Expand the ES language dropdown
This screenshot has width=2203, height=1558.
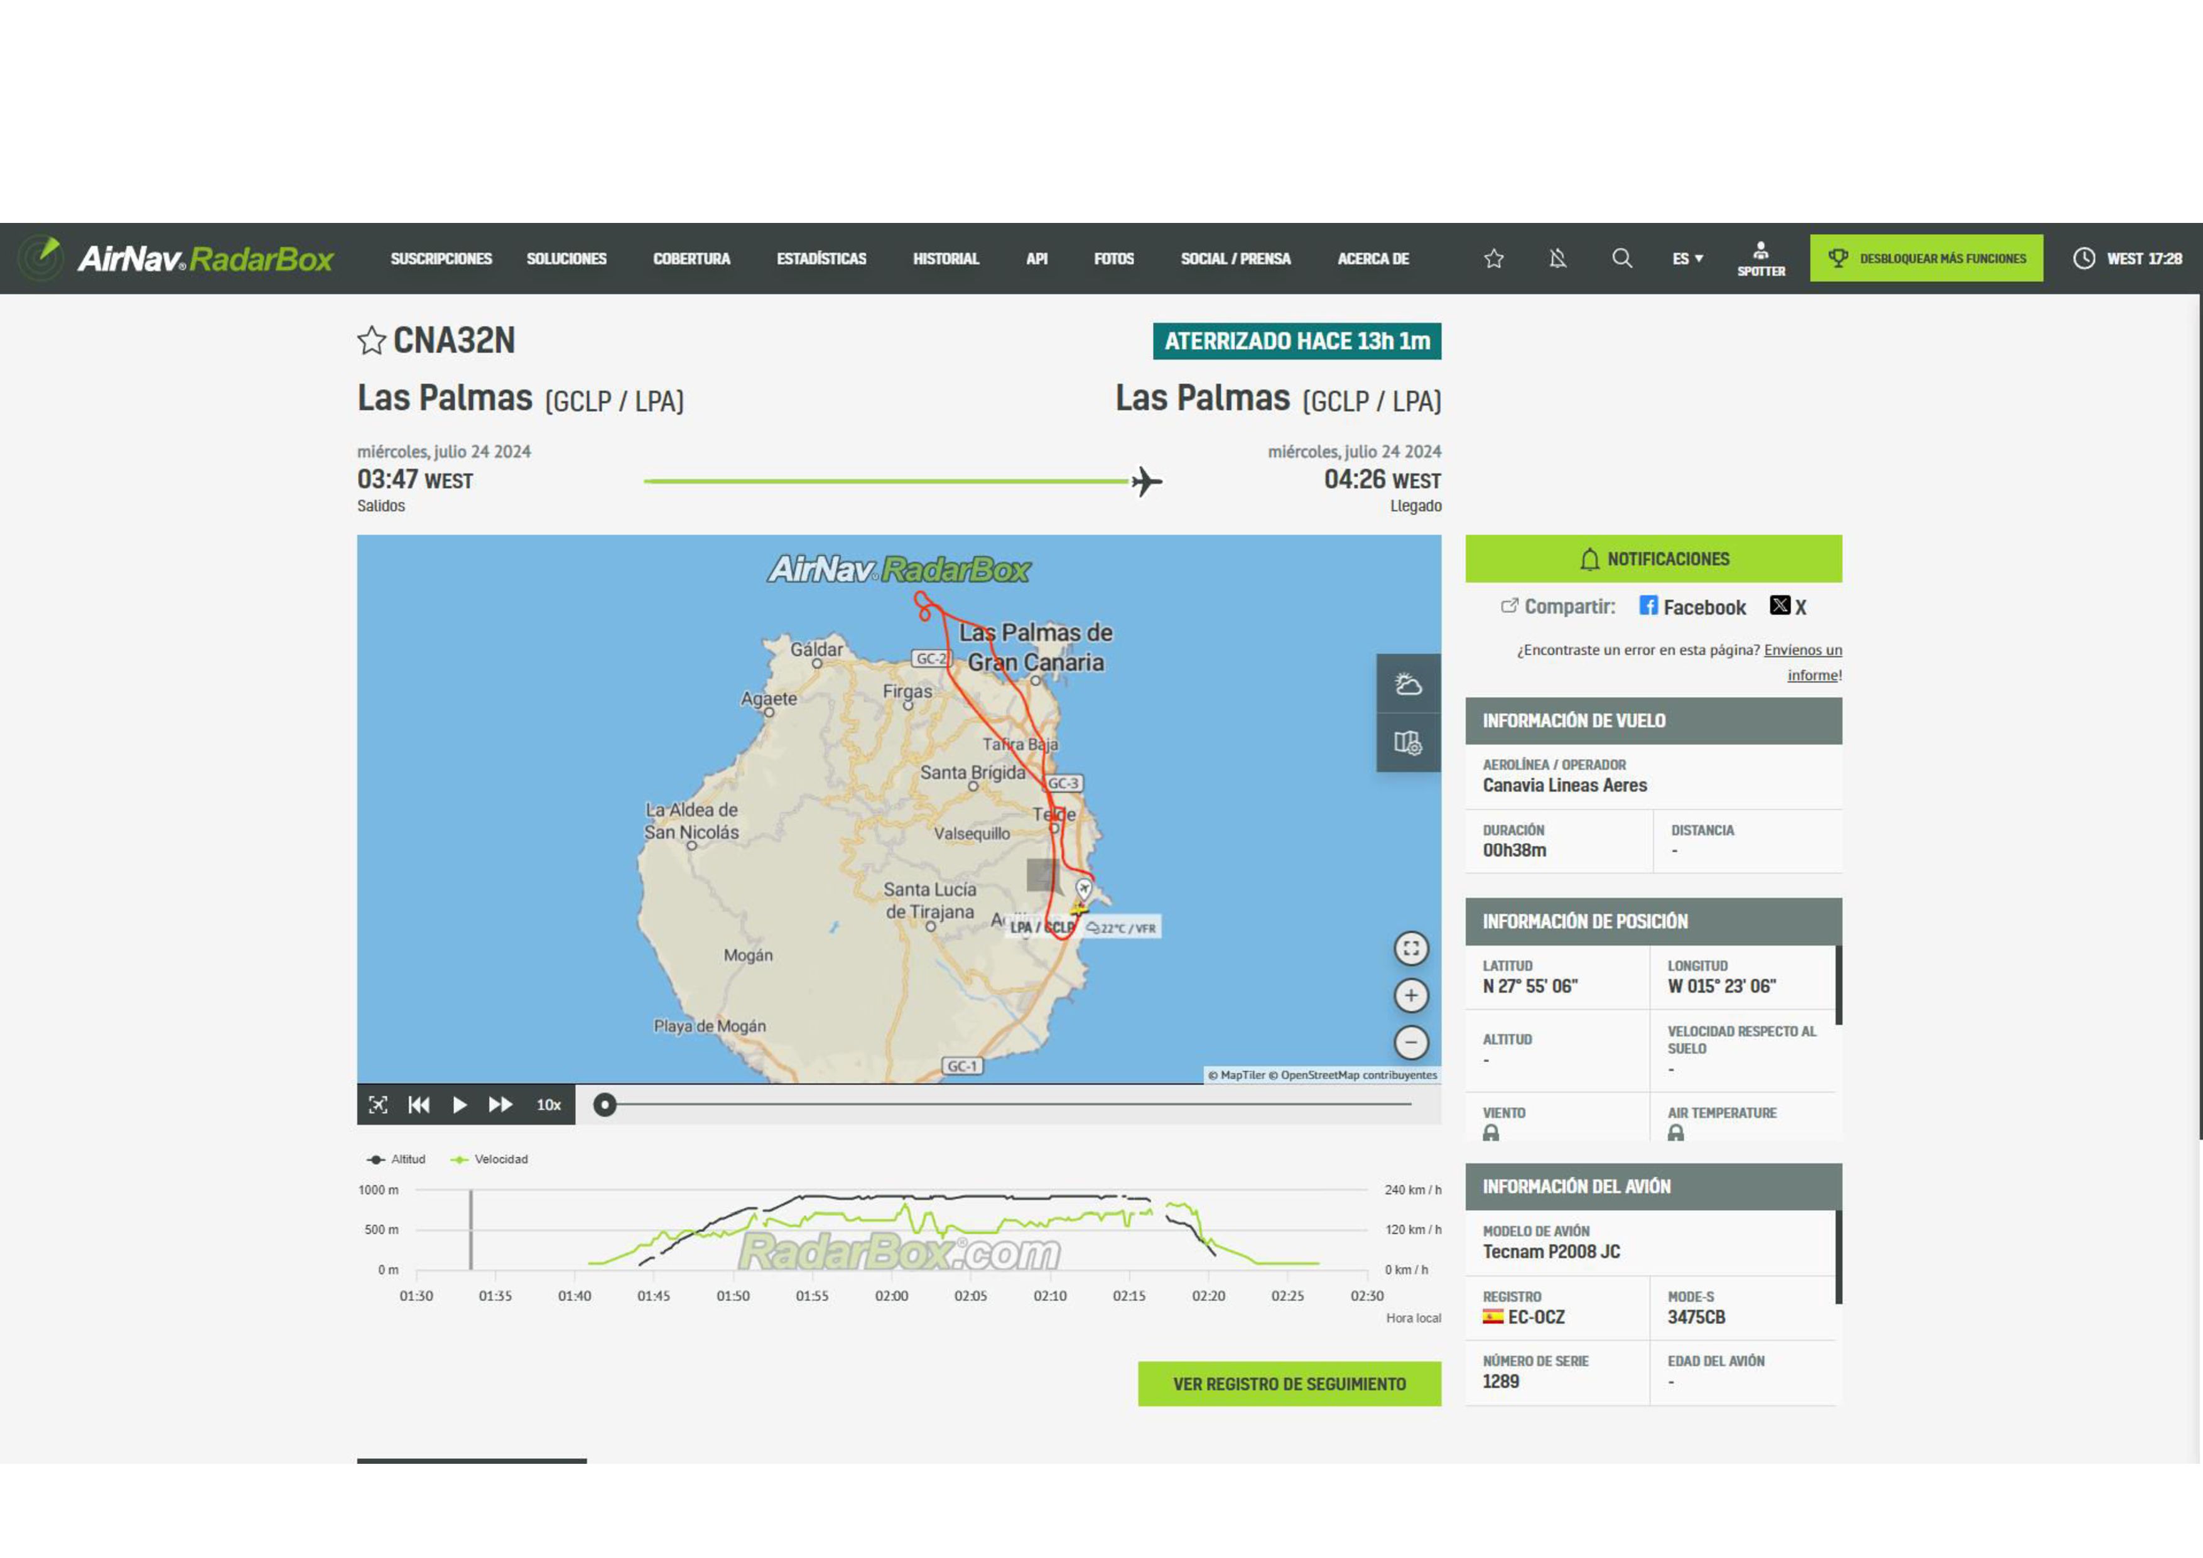[x=1688, y=259]
